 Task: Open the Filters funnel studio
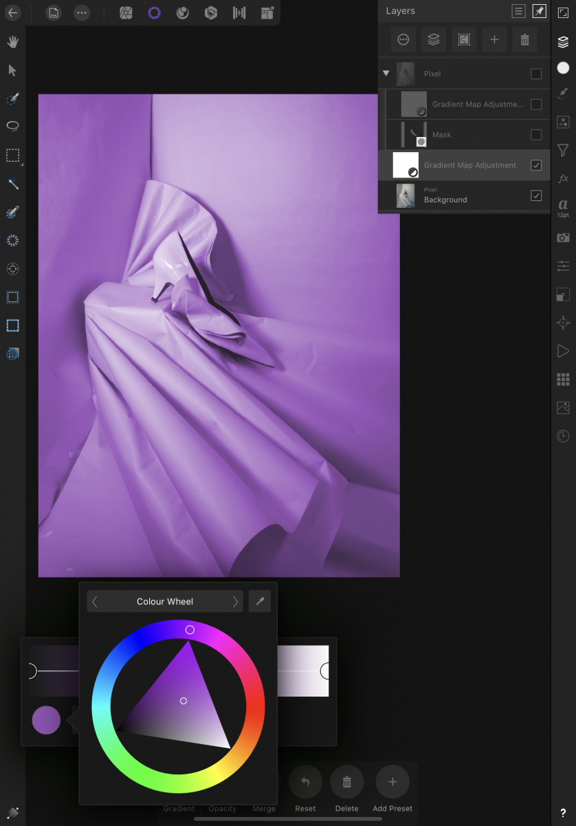tap(563, 150)
